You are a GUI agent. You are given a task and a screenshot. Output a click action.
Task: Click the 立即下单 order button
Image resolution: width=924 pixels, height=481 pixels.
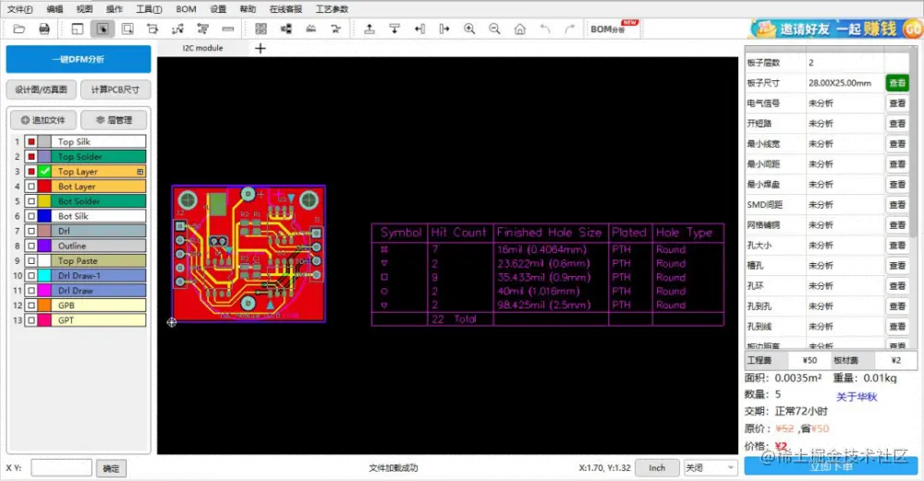(x=831, y=465)
